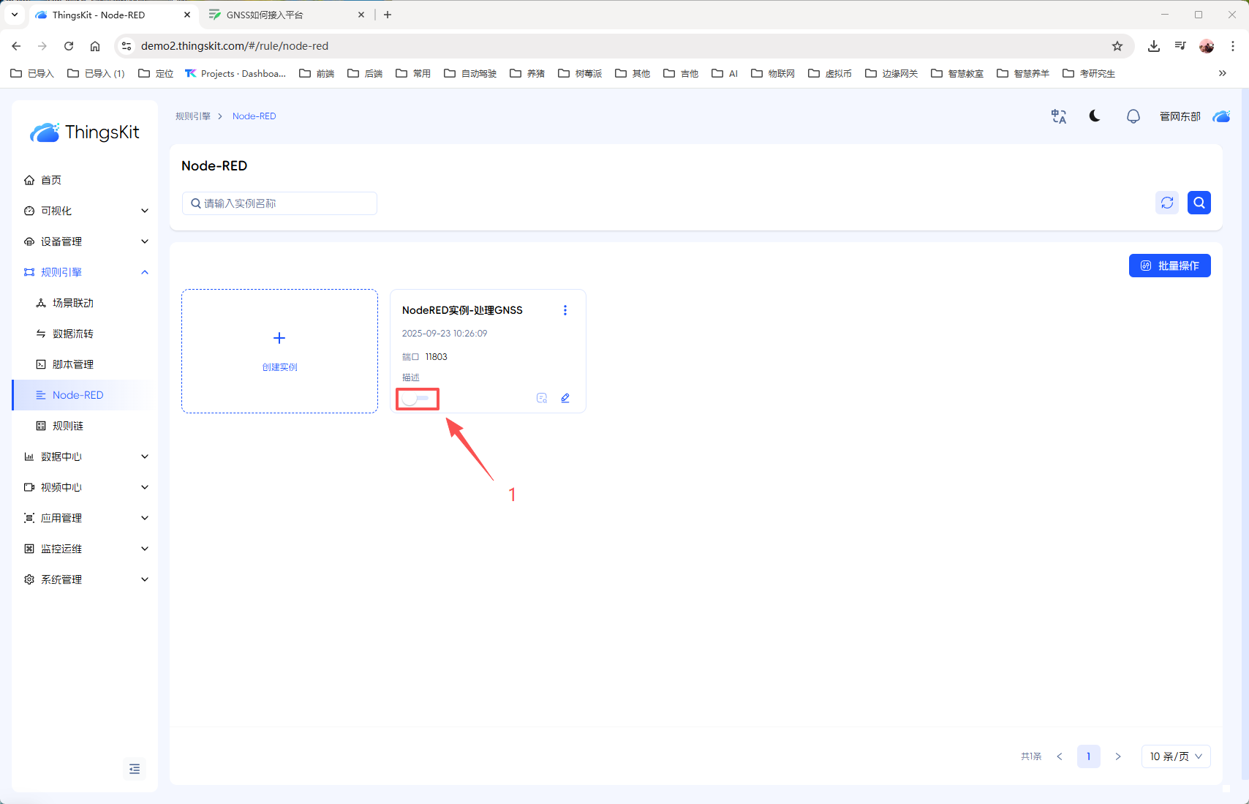Click the 批量操作 button

tap(1169, 266)
